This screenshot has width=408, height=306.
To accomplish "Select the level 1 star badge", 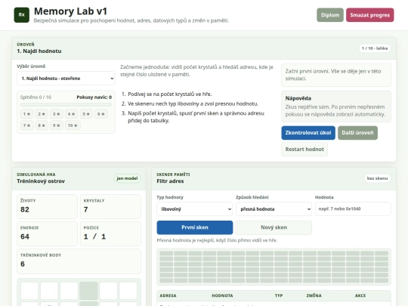I will point(26,114).
